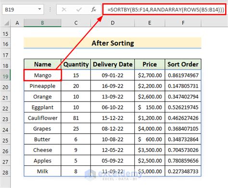Click the Price header cell
Image resolution: width=228 pixels, height=188 pixels.
(x=150, y=64)
